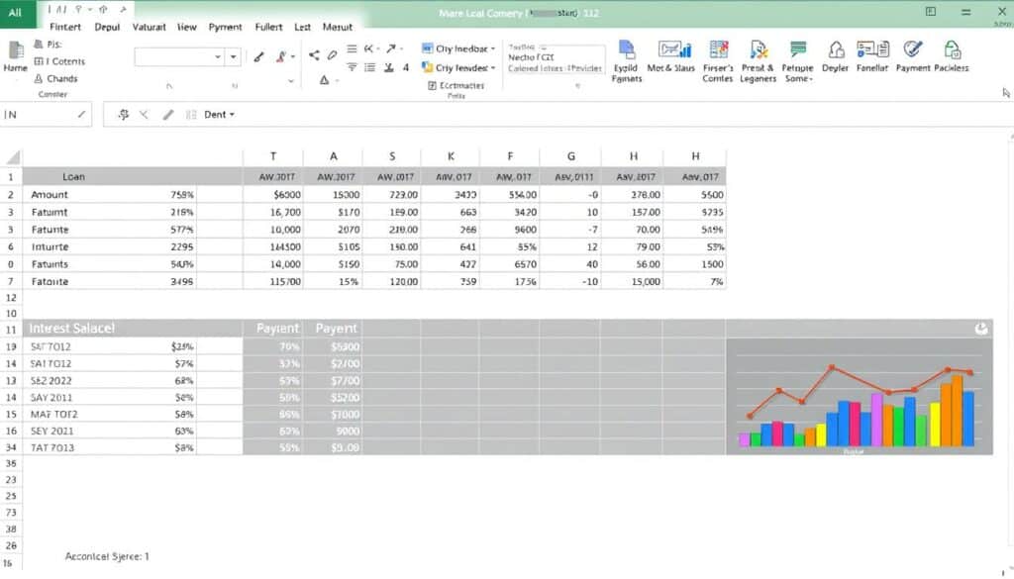Click the Inturrte row label
The image size is (1014, 579).
click(x=50, y=246)
